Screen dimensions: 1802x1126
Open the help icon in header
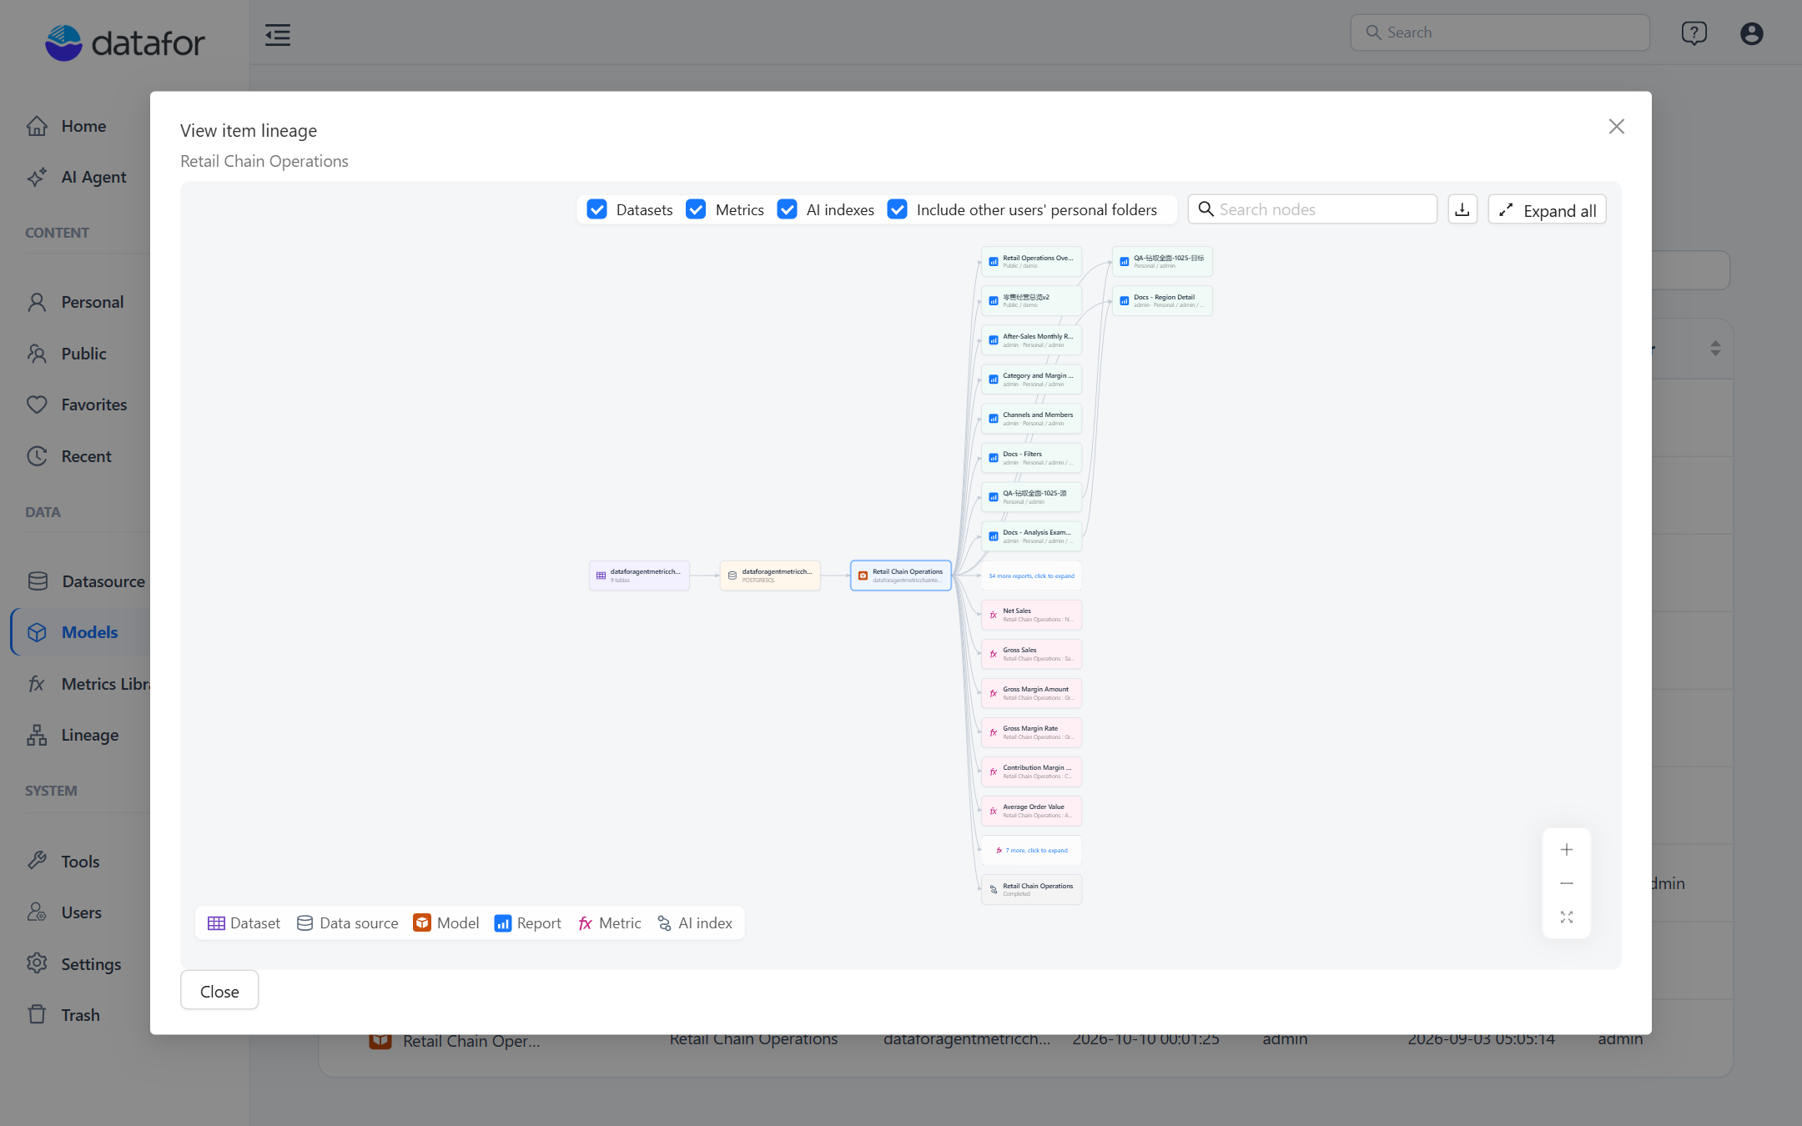[1694, 33]
